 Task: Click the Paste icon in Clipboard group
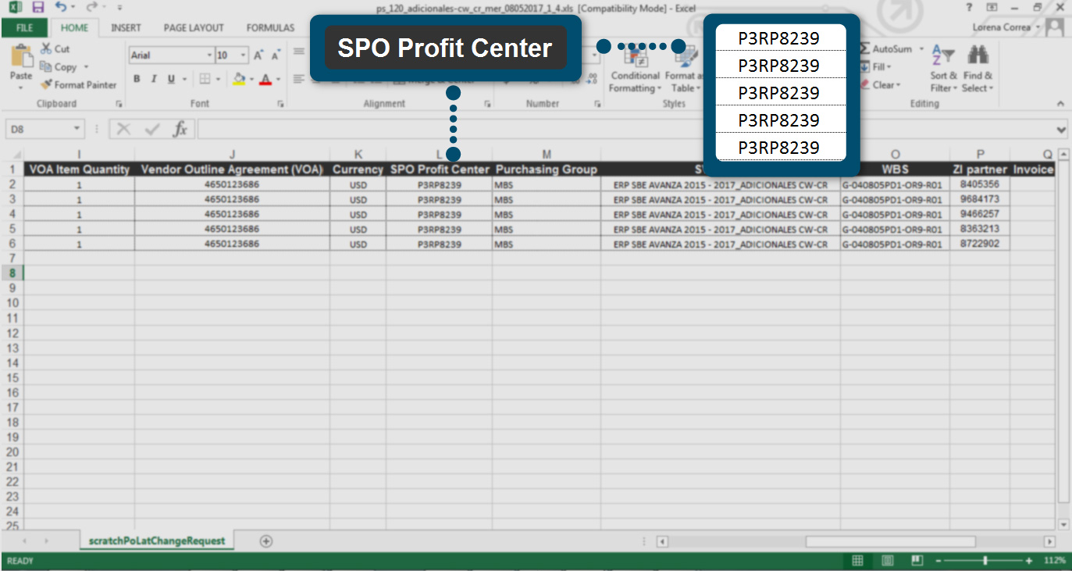point(21,59)
